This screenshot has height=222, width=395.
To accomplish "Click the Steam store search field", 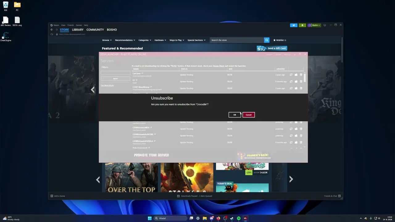I will point(237,40).
